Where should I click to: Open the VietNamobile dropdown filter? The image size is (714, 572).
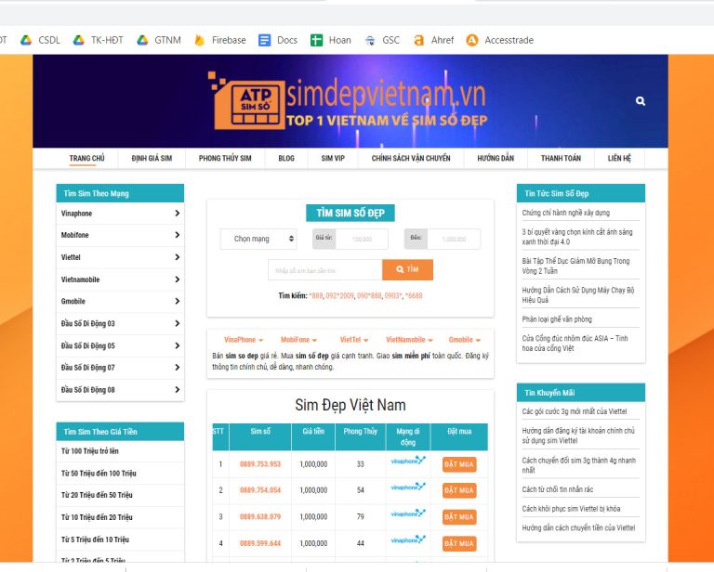pos(409,340)
